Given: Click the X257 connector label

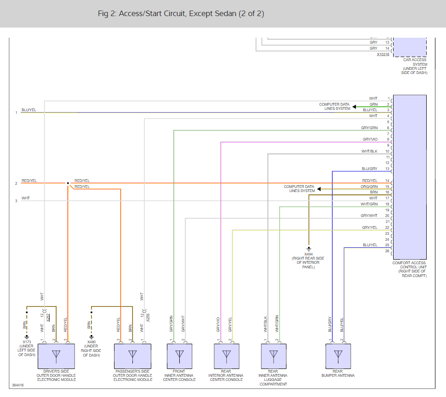Looking at the screenshot, I should 48,318.
